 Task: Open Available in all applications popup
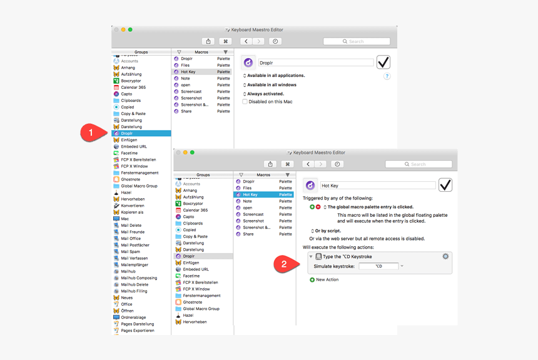pos(274,76)
